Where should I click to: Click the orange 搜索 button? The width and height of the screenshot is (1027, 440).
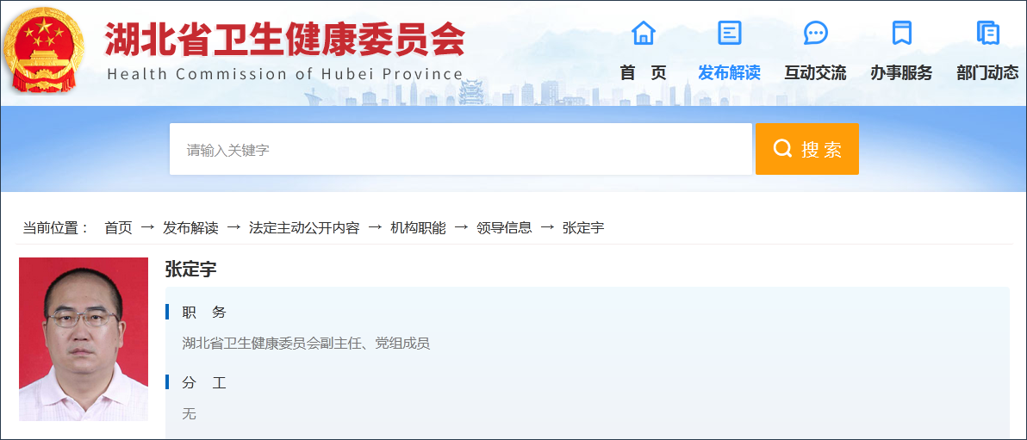[807, 149]
